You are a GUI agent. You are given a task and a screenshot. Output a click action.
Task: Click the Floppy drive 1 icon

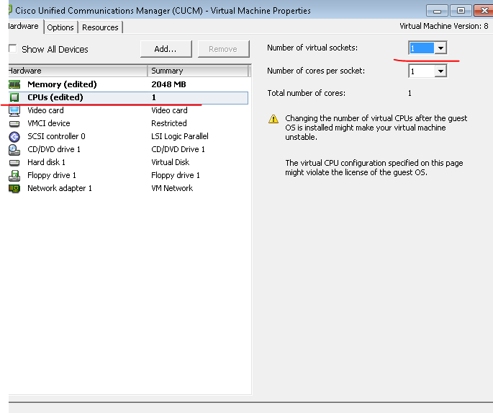click(14, 176)
